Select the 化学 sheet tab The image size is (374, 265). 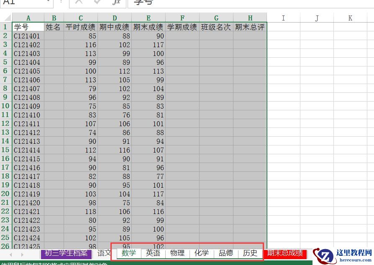(202, 253)
